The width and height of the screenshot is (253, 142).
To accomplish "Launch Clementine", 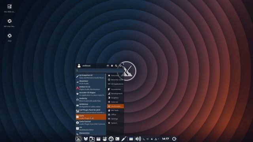I will [91, 133].
